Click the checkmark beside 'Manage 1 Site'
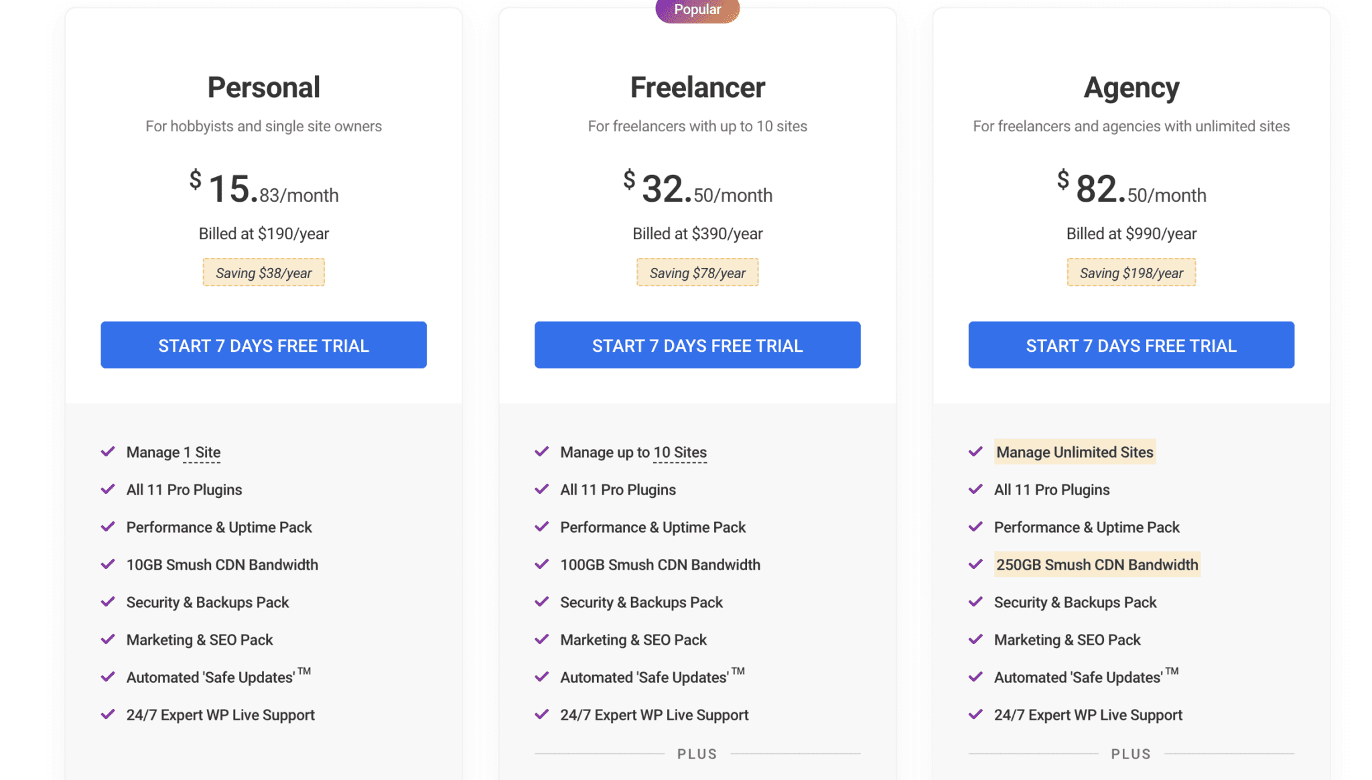Image resolution: width=1372 pixels, height=780 pixels. 108,451
